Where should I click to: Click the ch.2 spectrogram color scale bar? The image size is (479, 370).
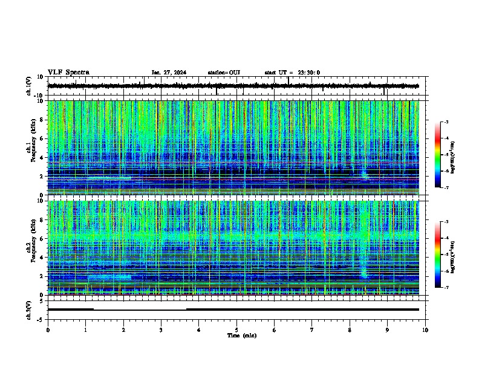437,255
